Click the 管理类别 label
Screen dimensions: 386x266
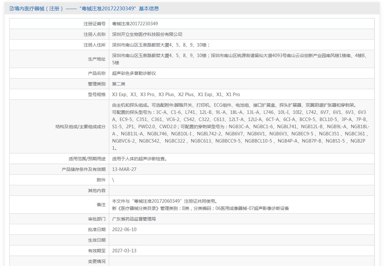(97, 84)
